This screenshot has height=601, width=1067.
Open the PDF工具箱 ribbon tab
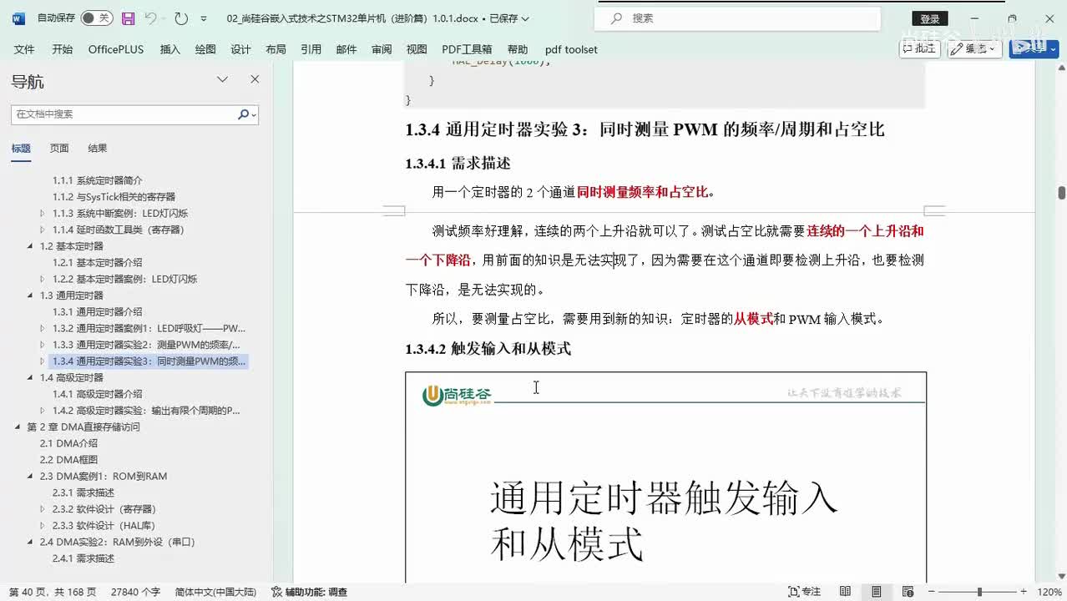(467, 49)
